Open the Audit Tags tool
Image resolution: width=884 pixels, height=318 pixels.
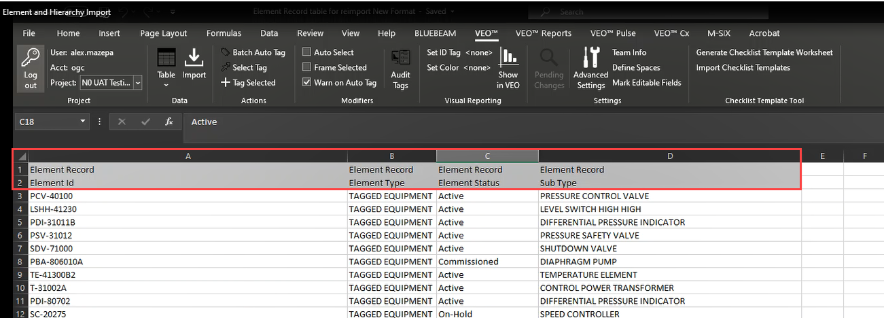tap(400, 60)
